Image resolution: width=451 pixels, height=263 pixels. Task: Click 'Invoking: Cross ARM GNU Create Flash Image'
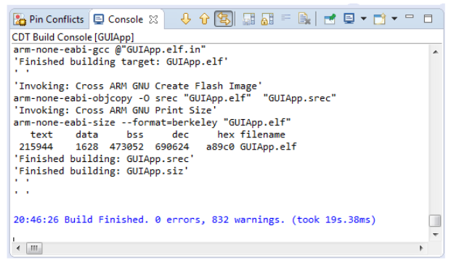point(138,86)
